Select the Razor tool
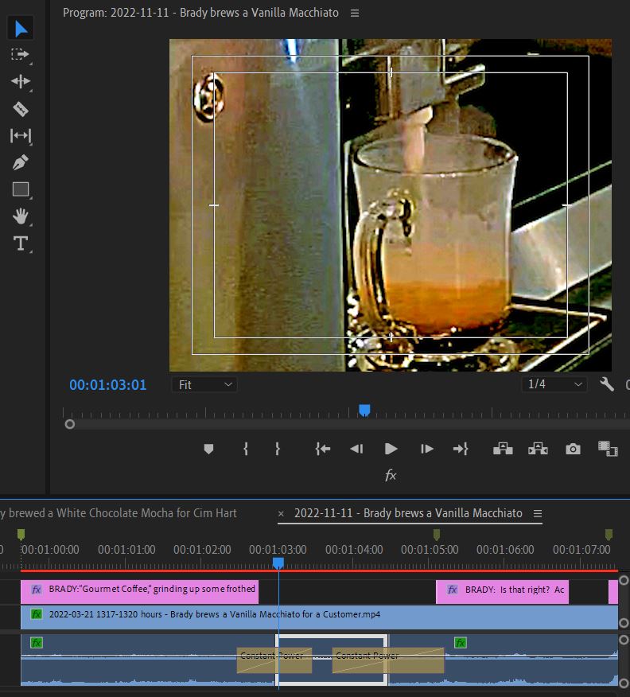630x697 pixels. coord(21,109)
